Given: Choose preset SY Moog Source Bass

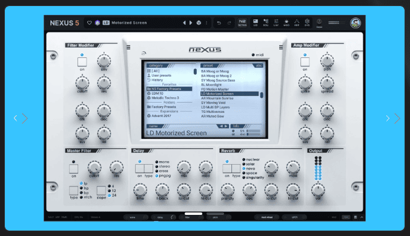Looking at the screenshot, I should [218, 80].
